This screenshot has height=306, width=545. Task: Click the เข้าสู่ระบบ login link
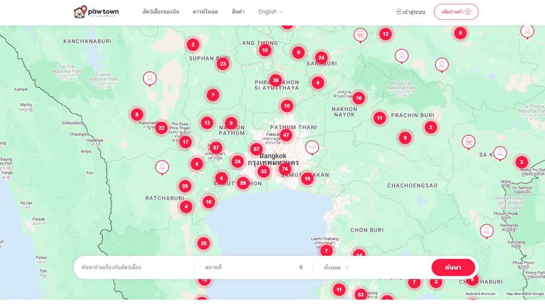point(410,12)
